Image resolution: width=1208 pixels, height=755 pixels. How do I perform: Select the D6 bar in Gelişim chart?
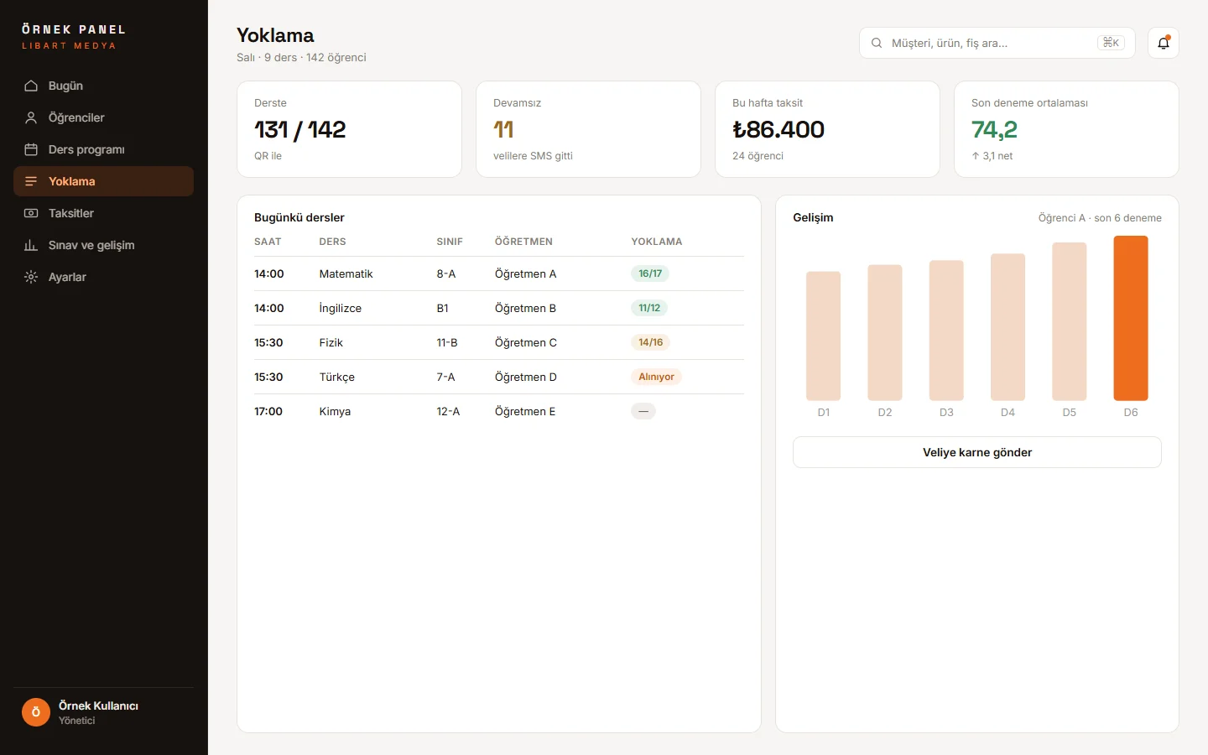(x=1131, y=318)
